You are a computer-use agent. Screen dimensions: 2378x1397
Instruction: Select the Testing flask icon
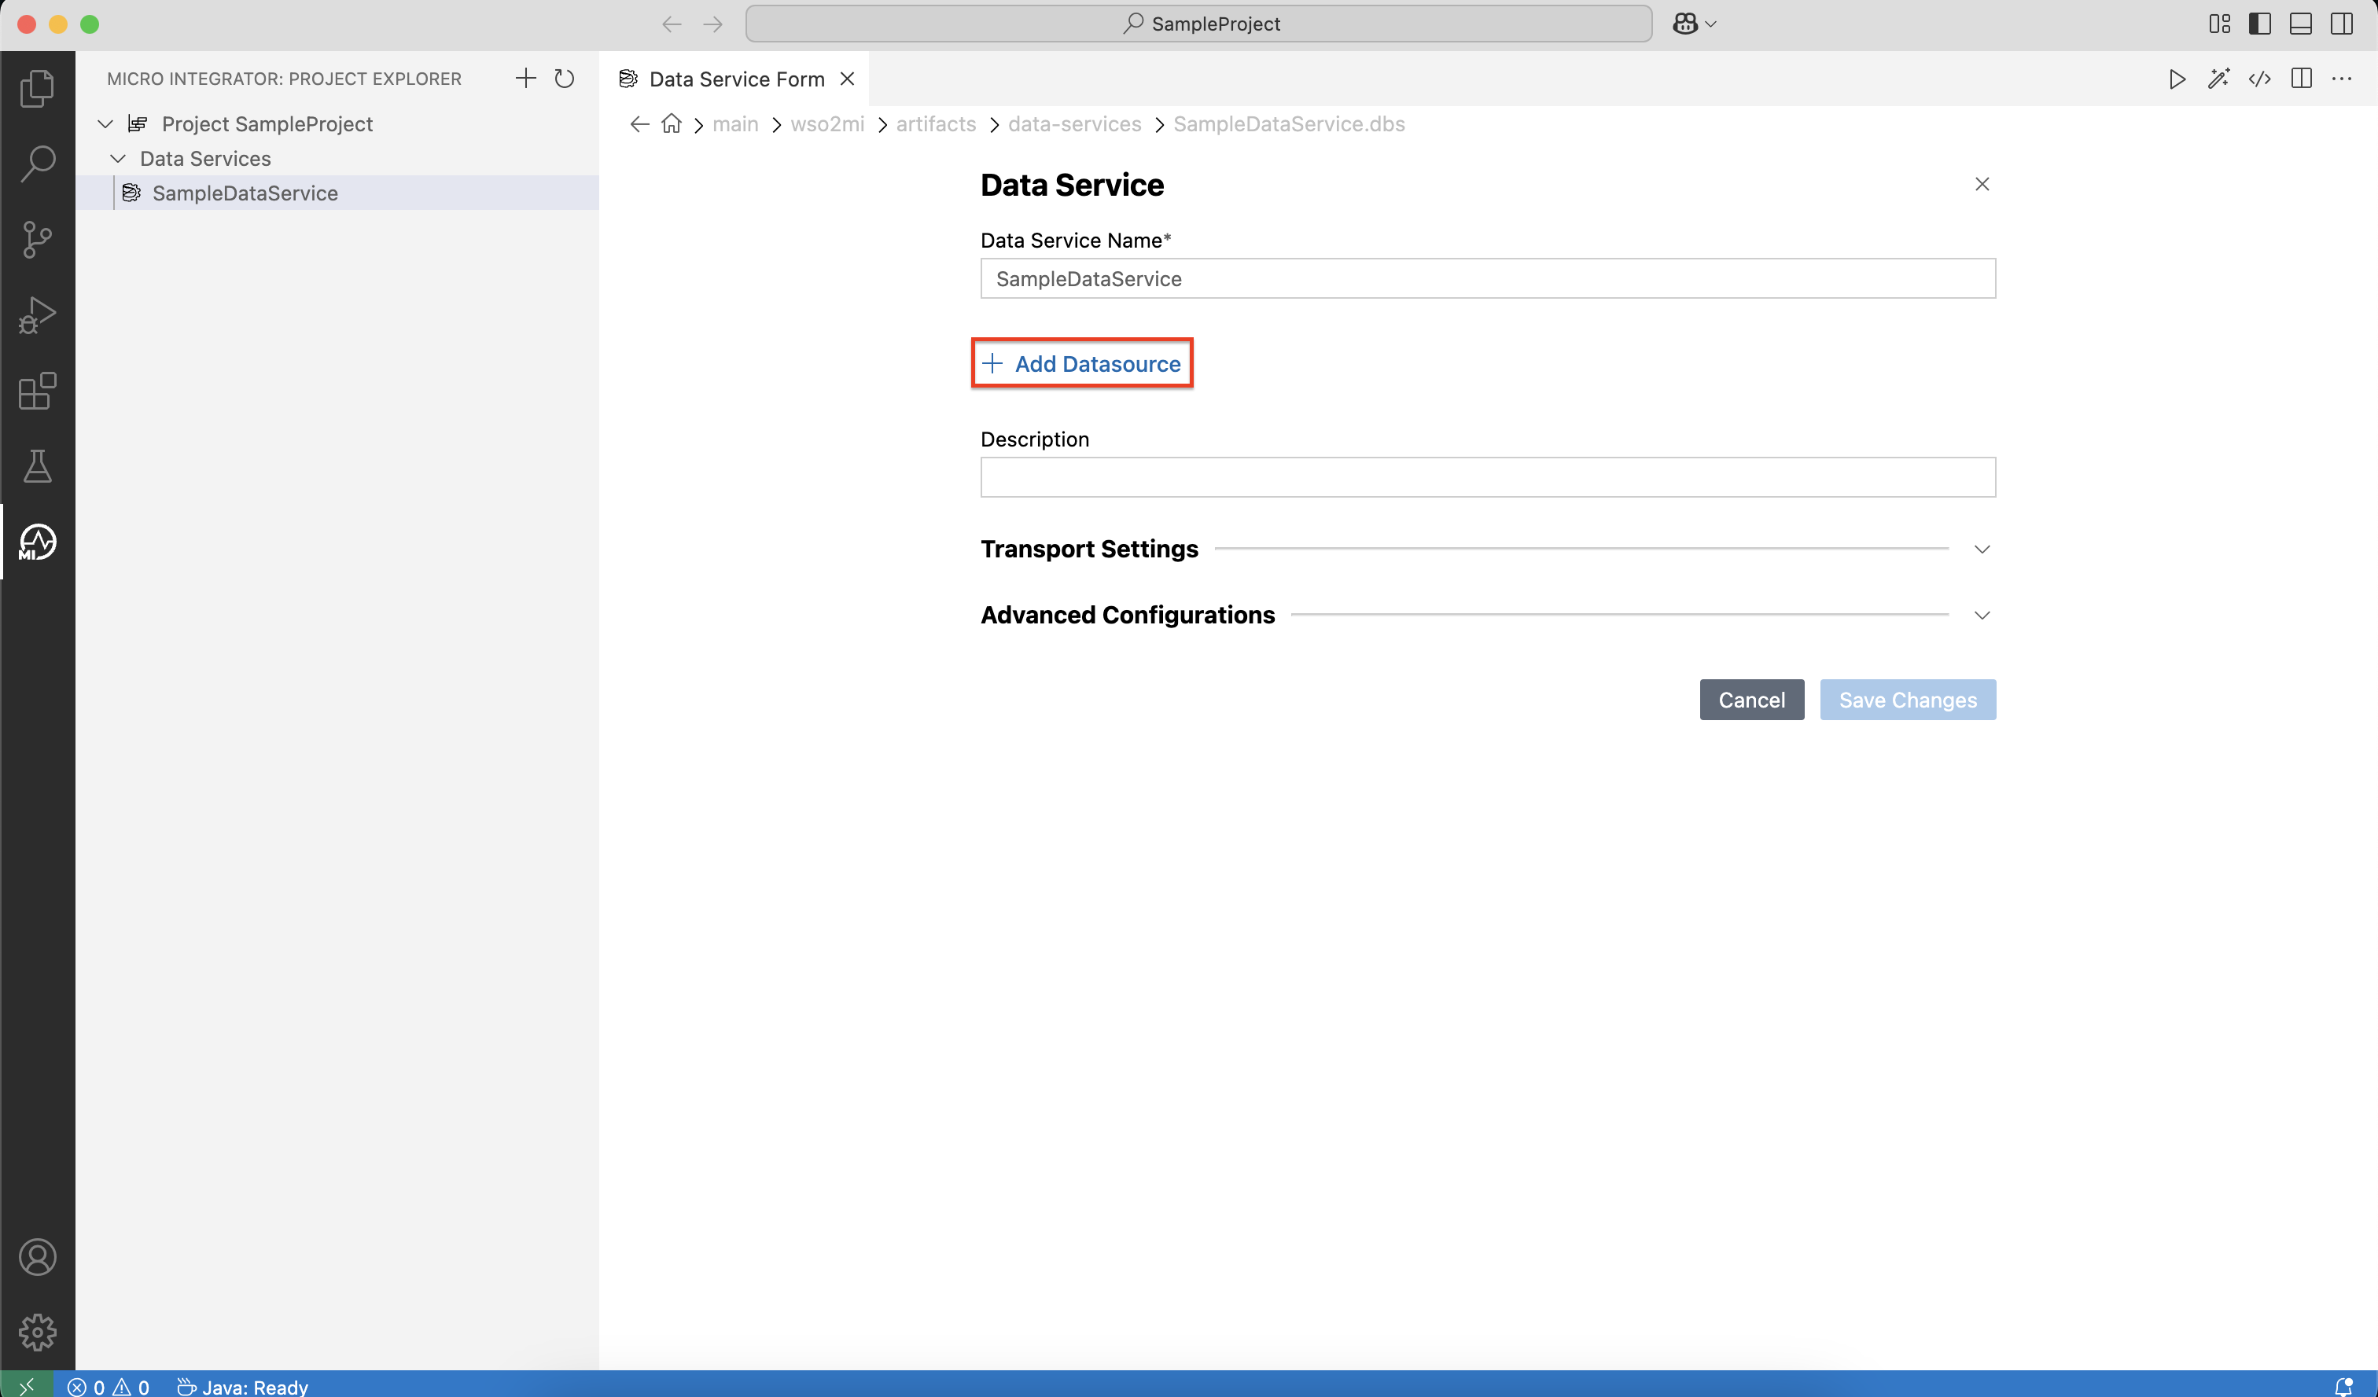coord(37,466)
